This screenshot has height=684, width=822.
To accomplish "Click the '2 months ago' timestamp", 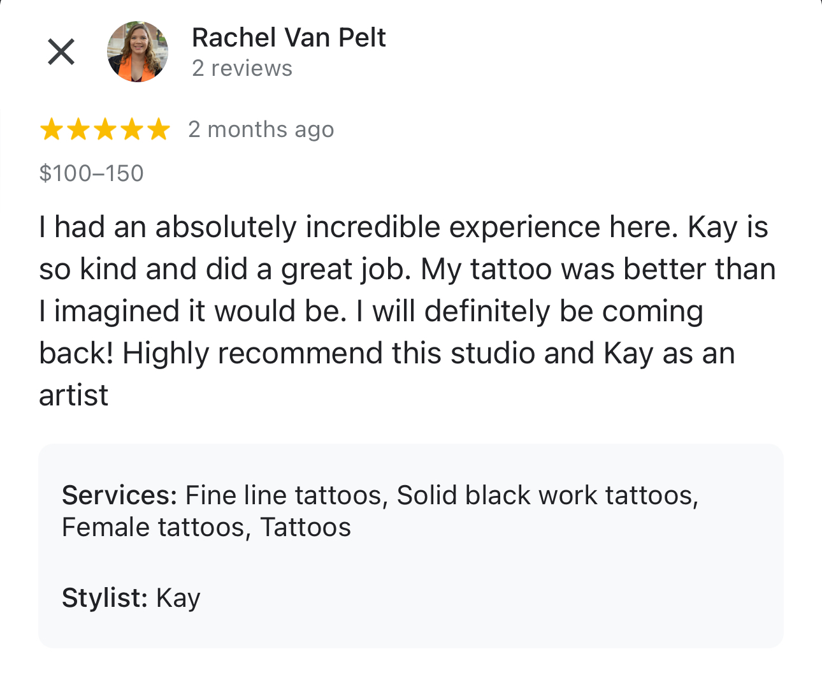I will [261, 129].
